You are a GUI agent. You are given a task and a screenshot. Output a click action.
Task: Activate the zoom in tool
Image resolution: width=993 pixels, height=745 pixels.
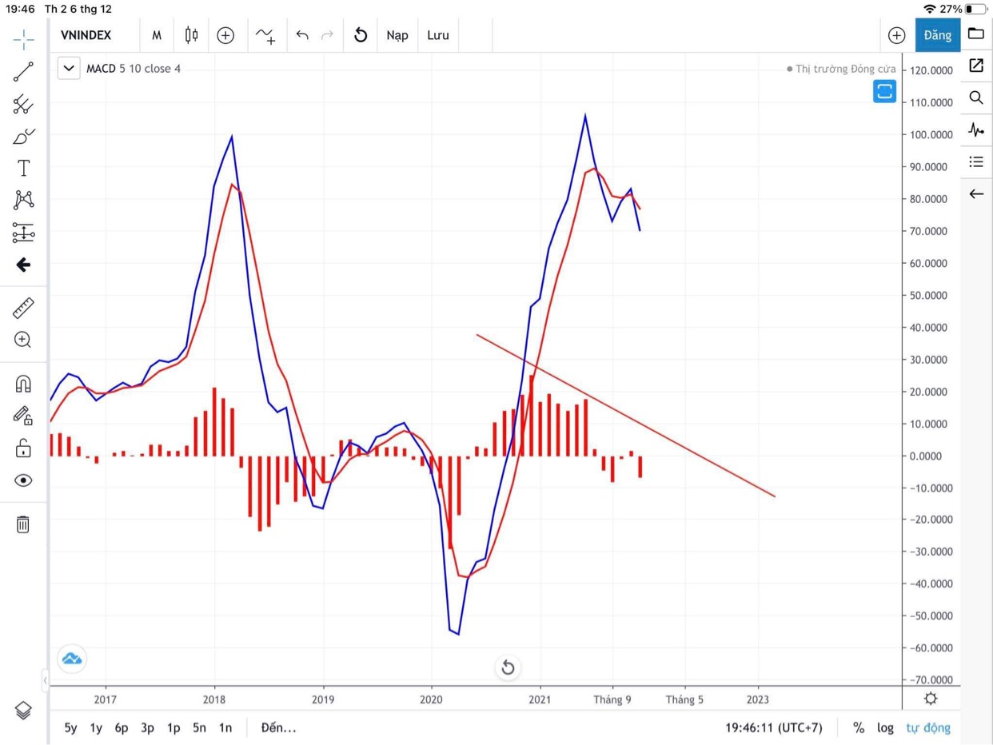(23, 340)
